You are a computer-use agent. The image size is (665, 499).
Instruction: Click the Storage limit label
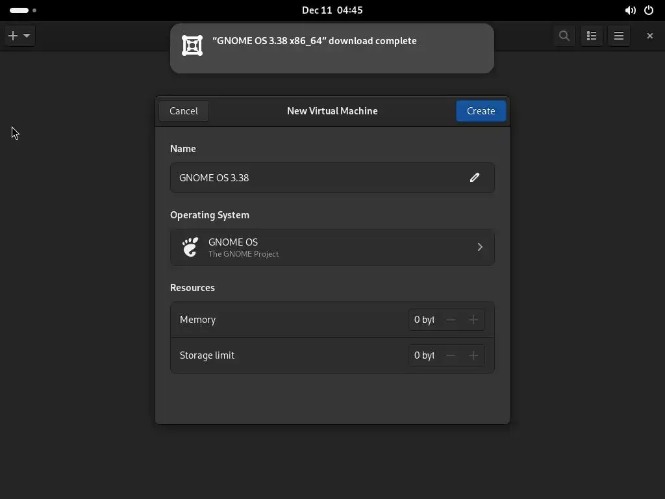(x=207, y=355)
